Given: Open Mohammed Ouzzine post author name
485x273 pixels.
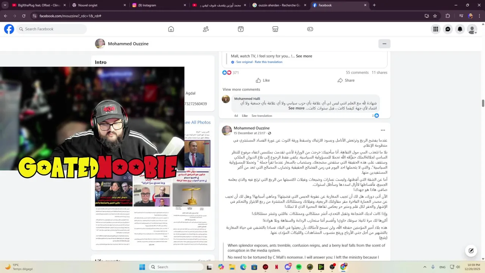Looking at the screenshot, I should (252, 128).
